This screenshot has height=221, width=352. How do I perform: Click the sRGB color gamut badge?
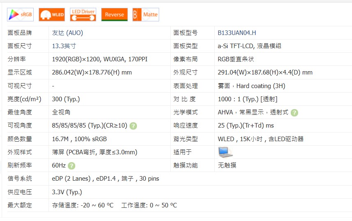tap(21, 15)
